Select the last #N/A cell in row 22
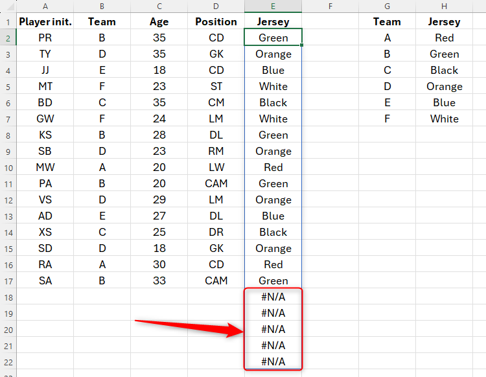 coord(273,361)
